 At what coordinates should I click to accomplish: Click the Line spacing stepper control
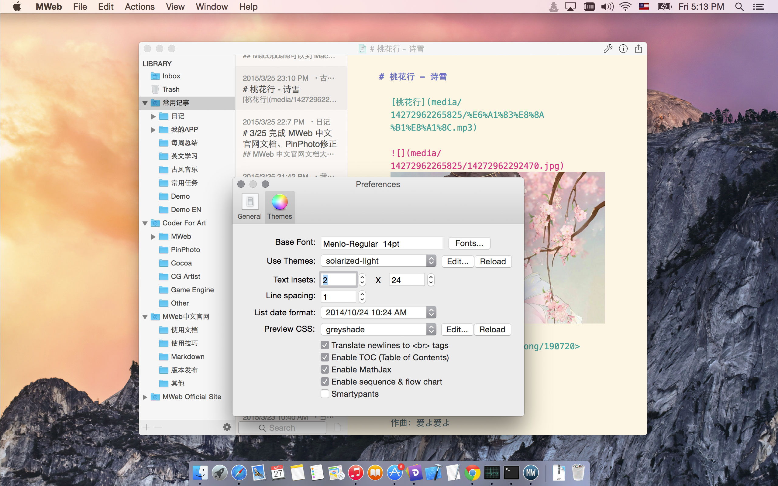[362, 296]
